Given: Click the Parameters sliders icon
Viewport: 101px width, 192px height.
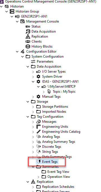Looking at the screenshot, I should tap(33, 61).
